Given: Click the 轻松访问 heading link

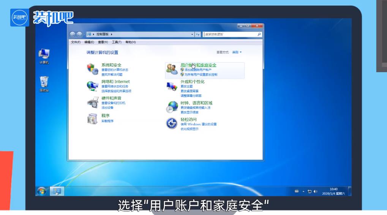Looking at the screenshot, I should click(189, 120).
